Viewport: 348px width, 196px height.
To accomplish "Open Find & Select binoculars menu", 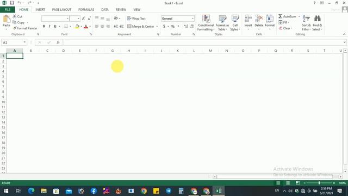I will [317, 23].
